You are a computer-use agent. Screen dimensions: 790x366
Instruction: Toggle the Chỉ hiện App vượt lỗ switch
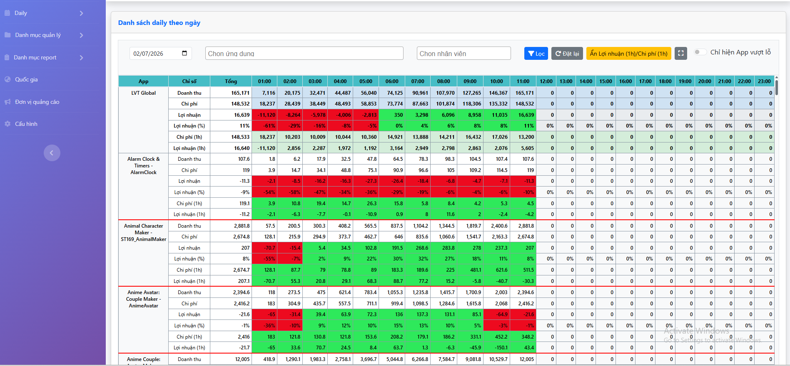pyautogui.click(x=700, y=52)
